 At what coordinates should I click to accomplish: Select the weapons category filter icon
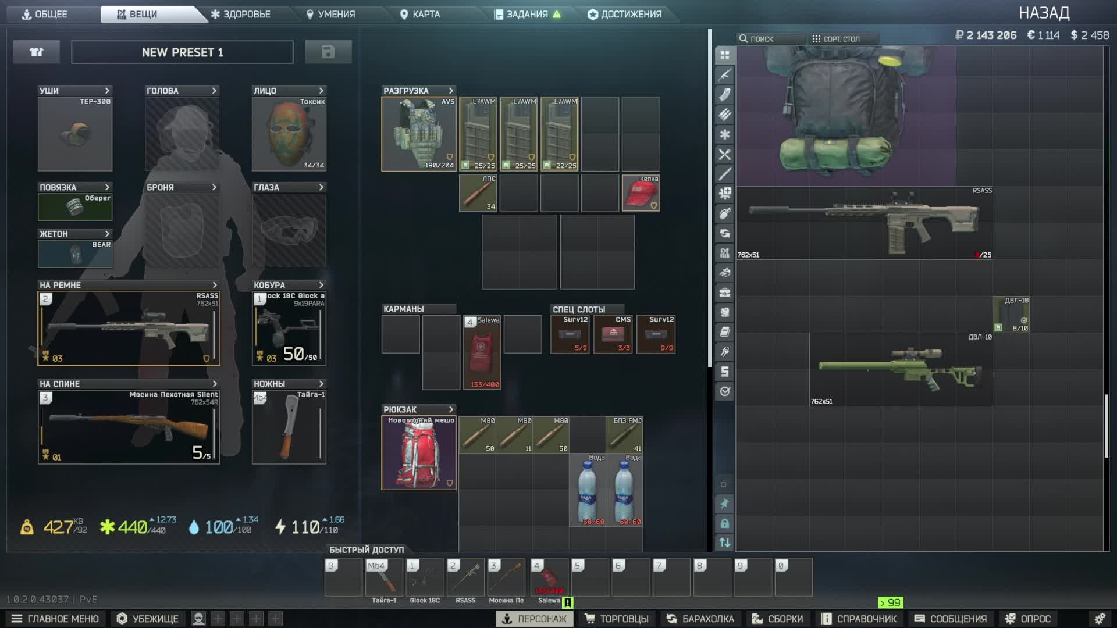coord(724,75)
